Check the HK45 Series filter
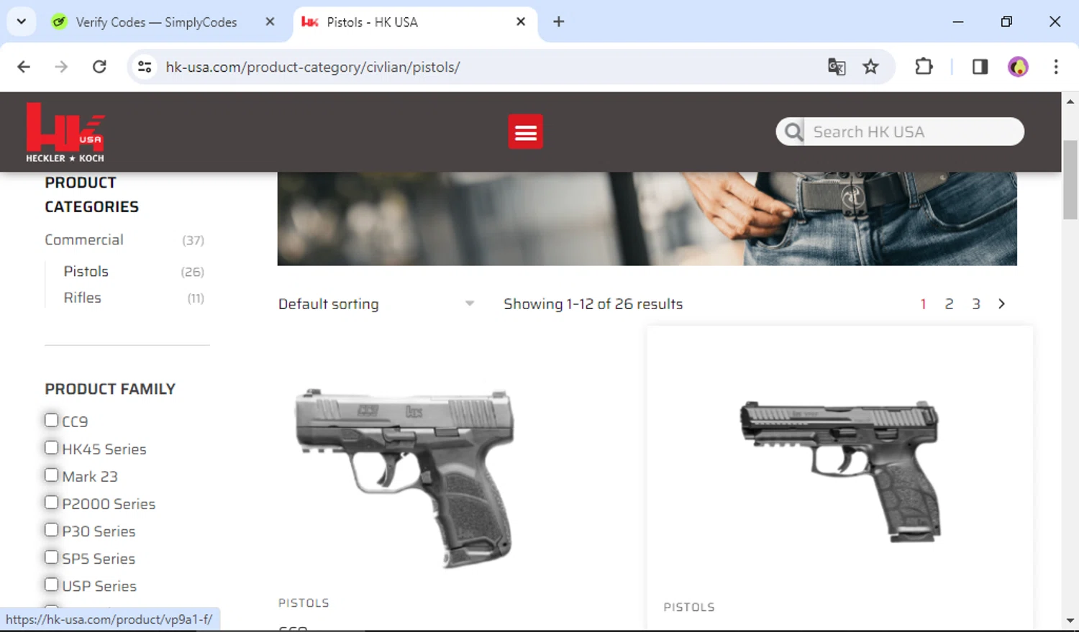The image size is (1079, 632). tap(51, 447)
